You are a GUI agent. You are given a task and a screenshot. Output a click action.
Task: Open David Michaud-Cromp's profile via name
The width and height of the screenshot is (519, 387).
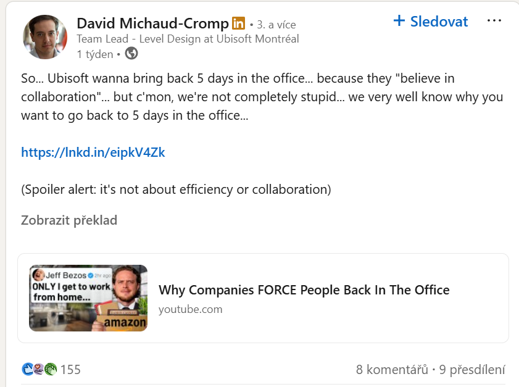[x=152, y=23]
